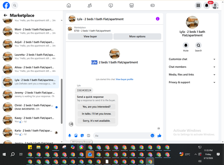Attach a photo using image icon
This screenshot has height=165, width=224.
click(76, 136)
